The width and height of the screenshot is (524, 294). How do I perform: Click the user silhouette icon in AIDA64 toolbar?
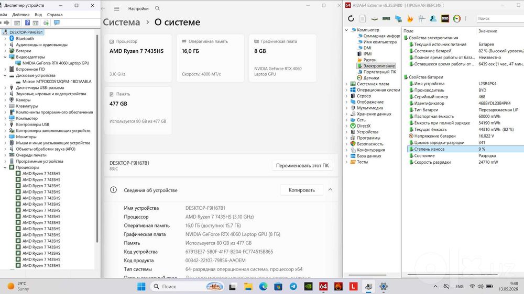(x=433, y=19)
